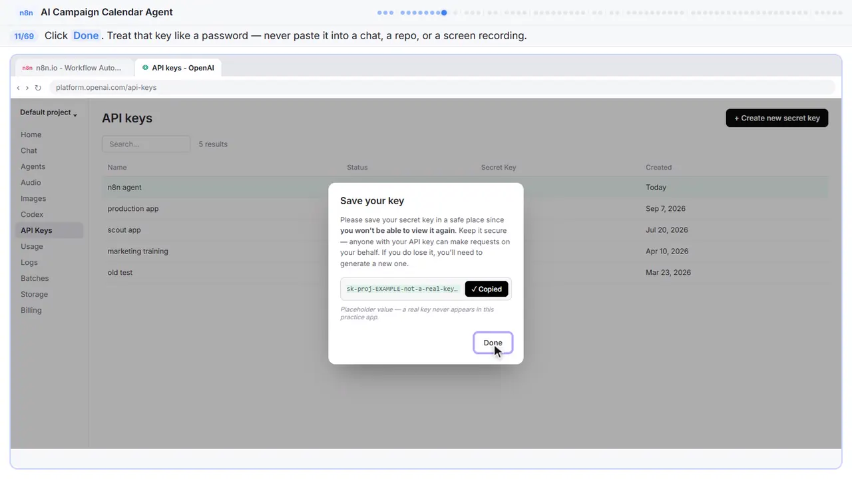Click the page reload icon

(38, 88)
